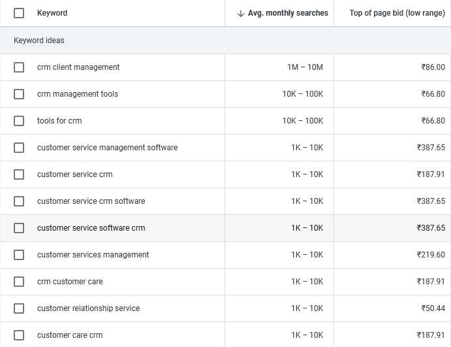451x347 pixels.
Task: Tick customer services management checkbox
Action: [19, 255]
